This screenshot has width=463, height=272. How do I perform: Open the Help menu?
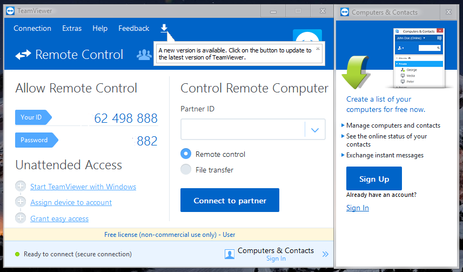(x=100, y=28)
